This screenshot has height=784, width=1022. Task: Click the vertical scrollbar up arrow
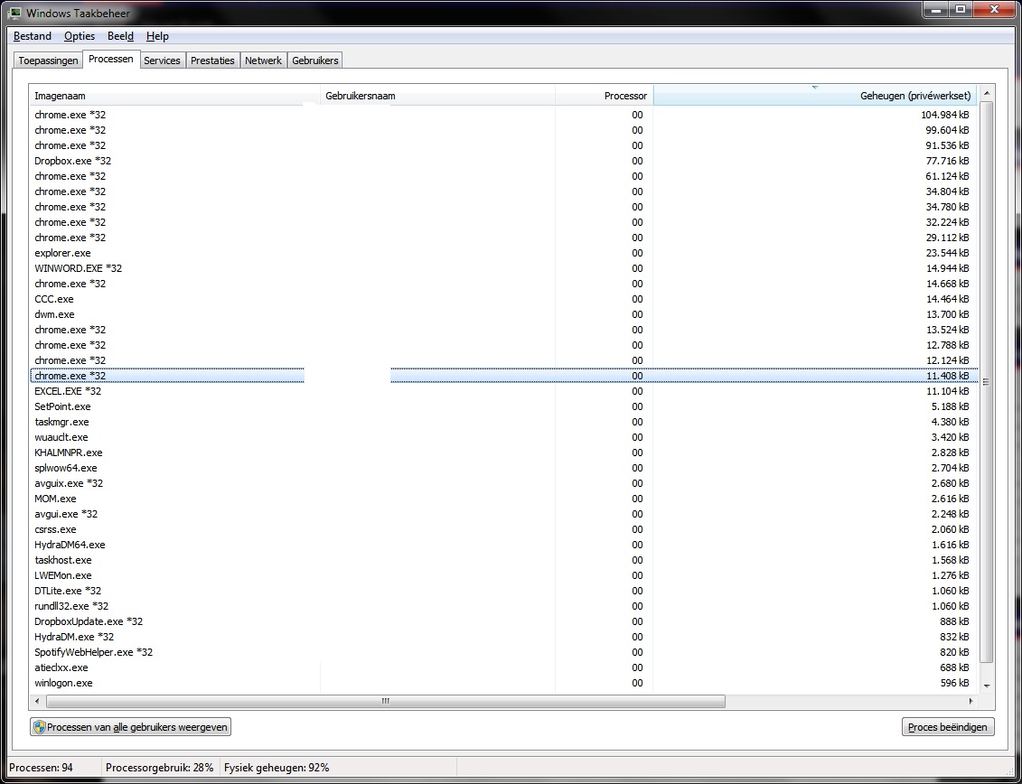[987, 93]
